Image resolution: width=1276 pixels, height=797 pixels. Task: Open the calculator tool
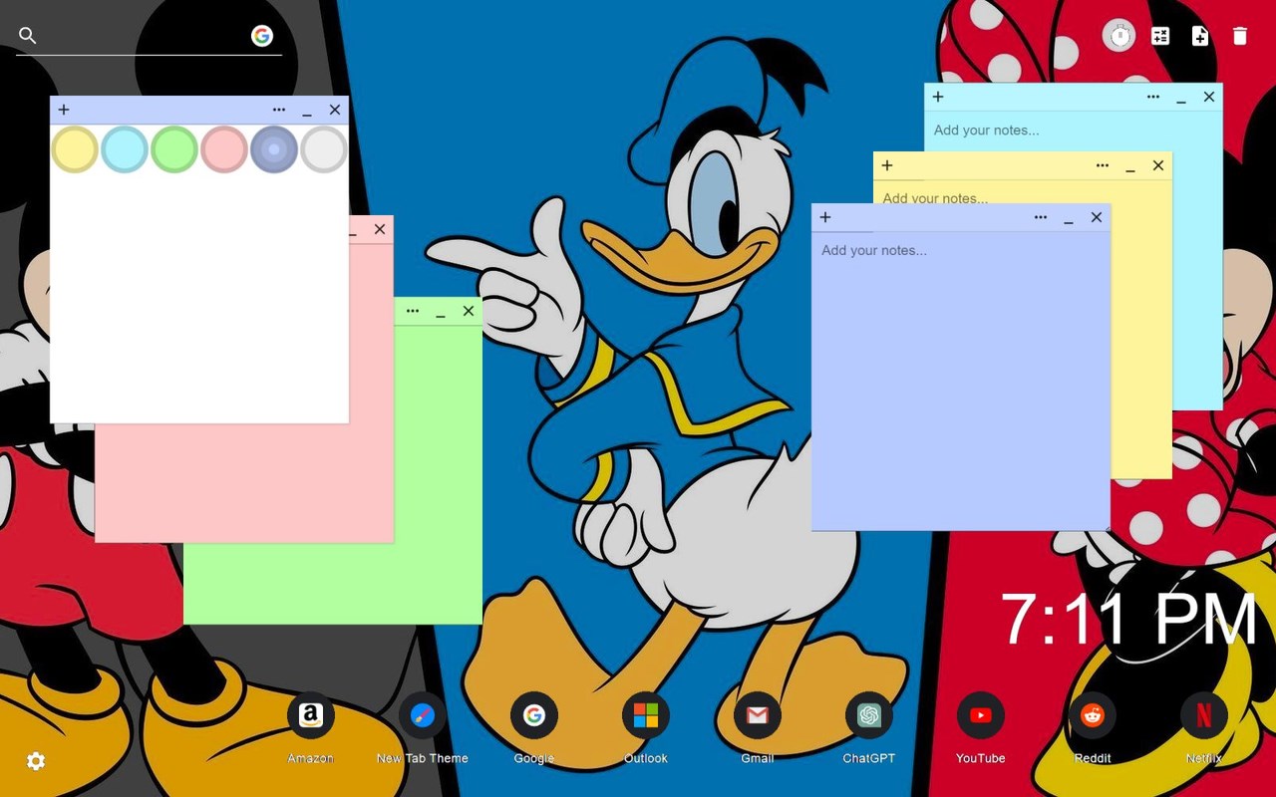[1160, 36]
